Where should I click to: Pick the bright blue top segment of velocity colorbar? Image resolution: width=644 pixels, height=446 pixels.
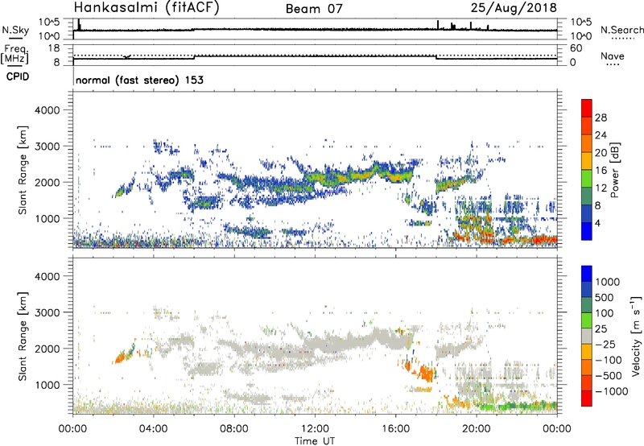[587, 274]
